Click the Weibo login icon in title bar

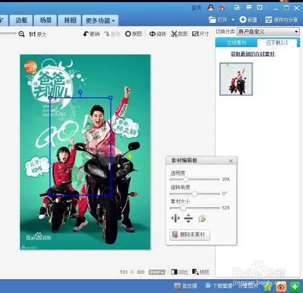point(222,8)
